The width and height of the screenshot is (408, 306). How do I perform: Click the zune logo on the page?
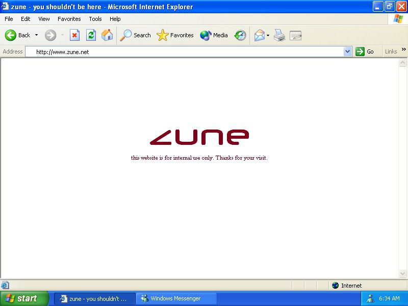(199, 137)
